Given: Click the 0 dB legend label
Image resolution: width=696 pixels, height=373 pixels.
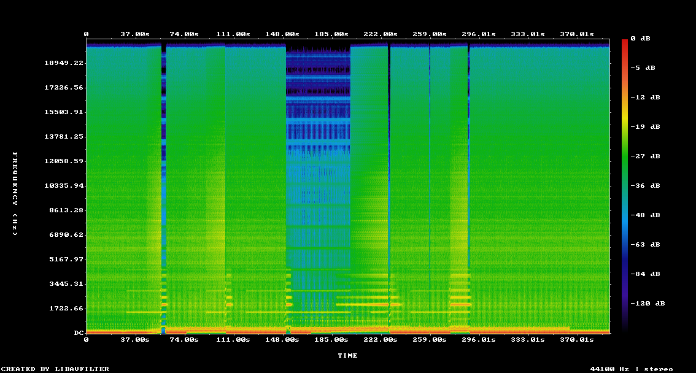Looking at the screenshot, I should tap(642, 38).
